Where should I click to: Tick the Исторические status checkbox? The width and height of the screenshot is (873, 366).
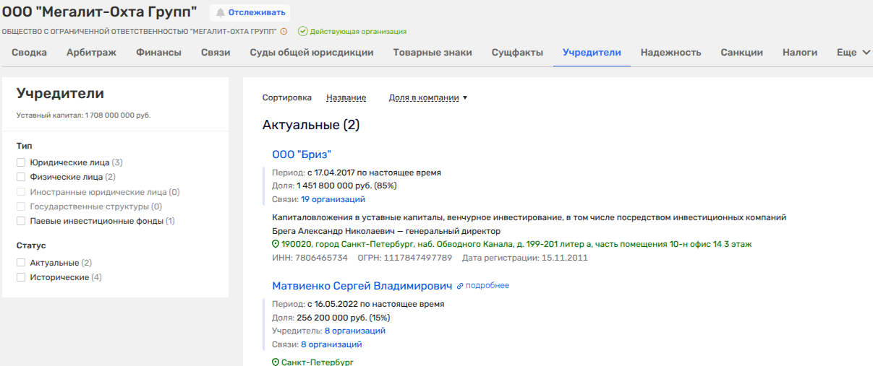click(x=21, y=278)
